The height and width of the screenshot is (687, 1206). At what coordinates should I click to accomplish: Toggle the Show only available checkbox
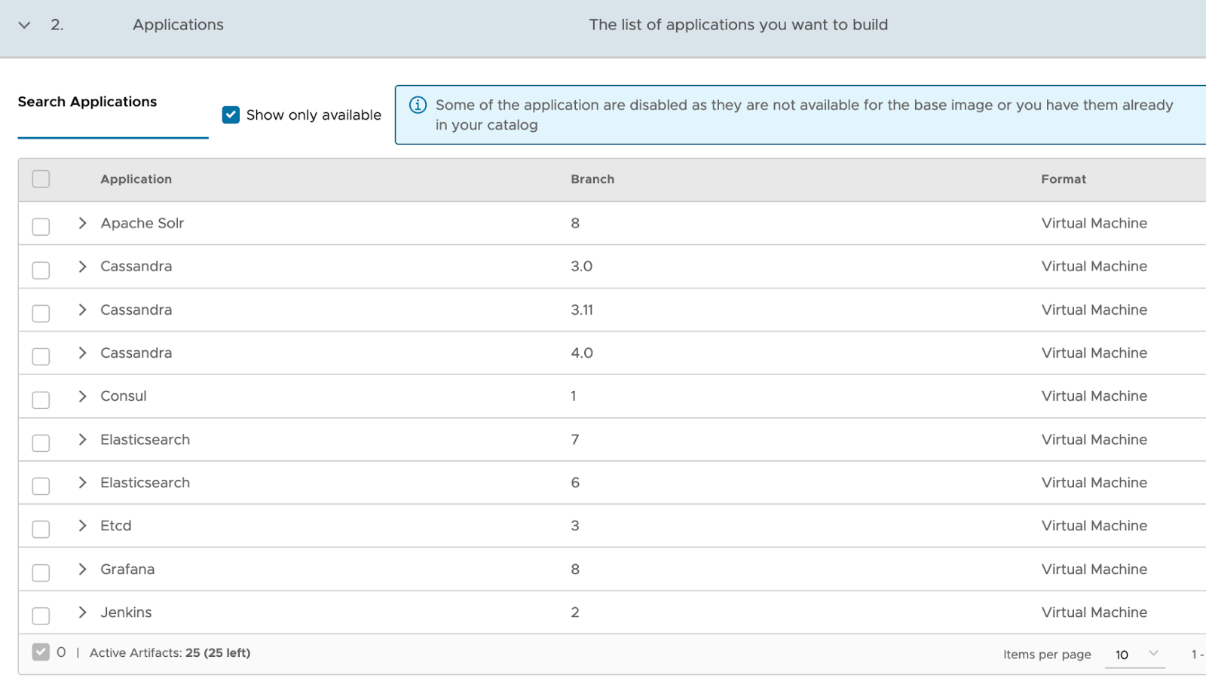(x=231, y=114)
